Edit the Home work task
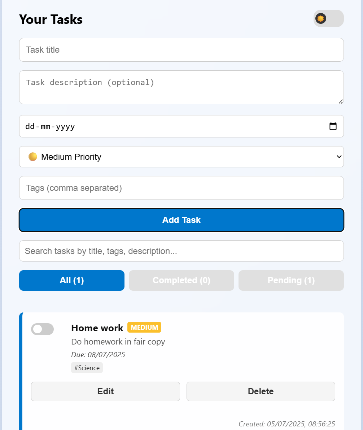This screenshot has width=363, height=430. click(x=105, y=391)
